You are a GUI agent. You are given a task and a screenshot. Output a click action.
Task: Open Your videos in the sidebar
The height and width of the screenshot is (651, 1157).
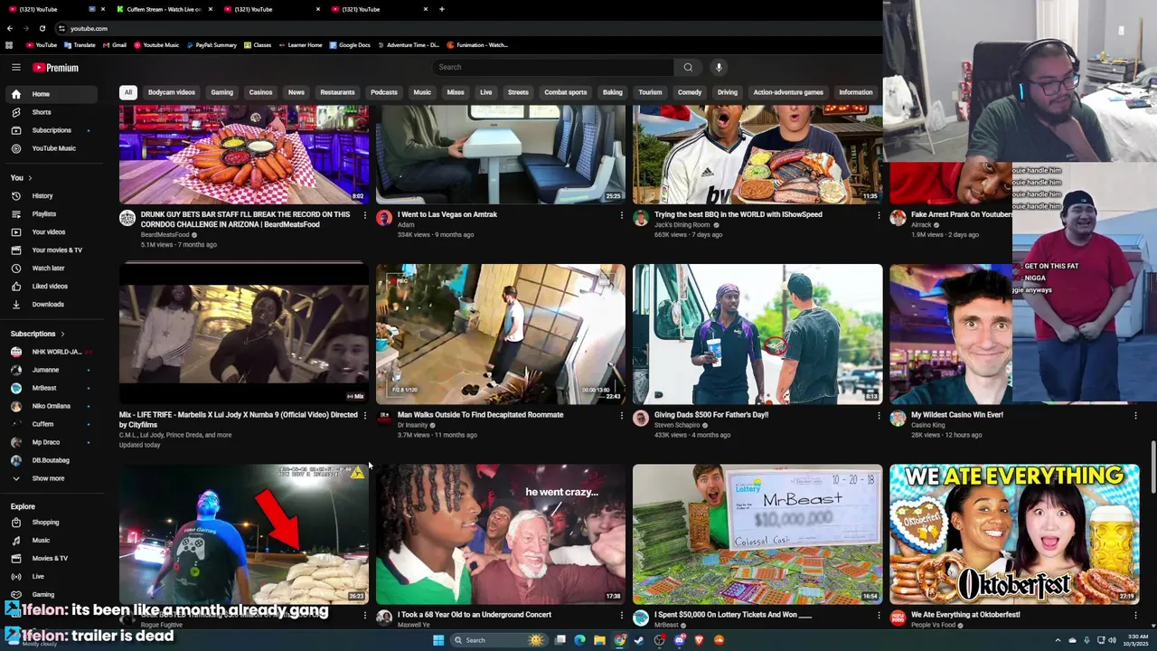click(x=51, y=232)
